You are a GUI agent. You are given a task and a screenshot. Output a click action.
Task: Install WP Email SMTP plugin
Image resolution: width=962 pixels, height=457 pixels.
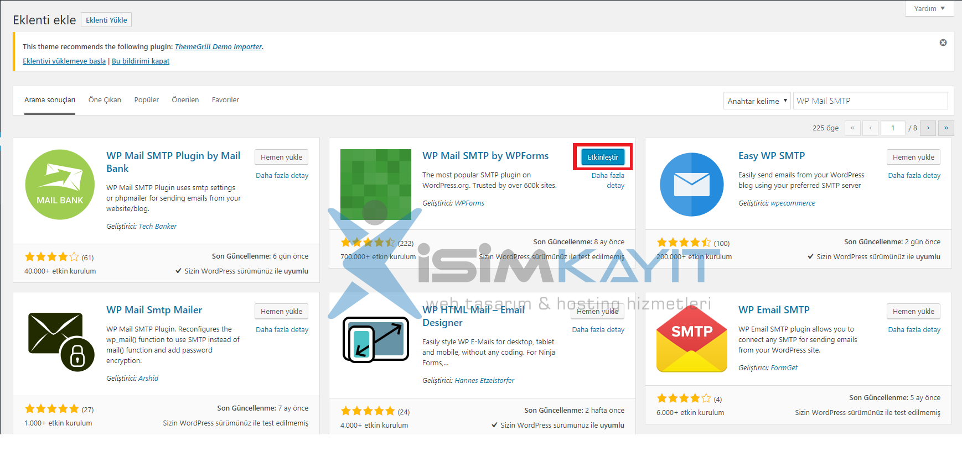[x=913, y=311]
